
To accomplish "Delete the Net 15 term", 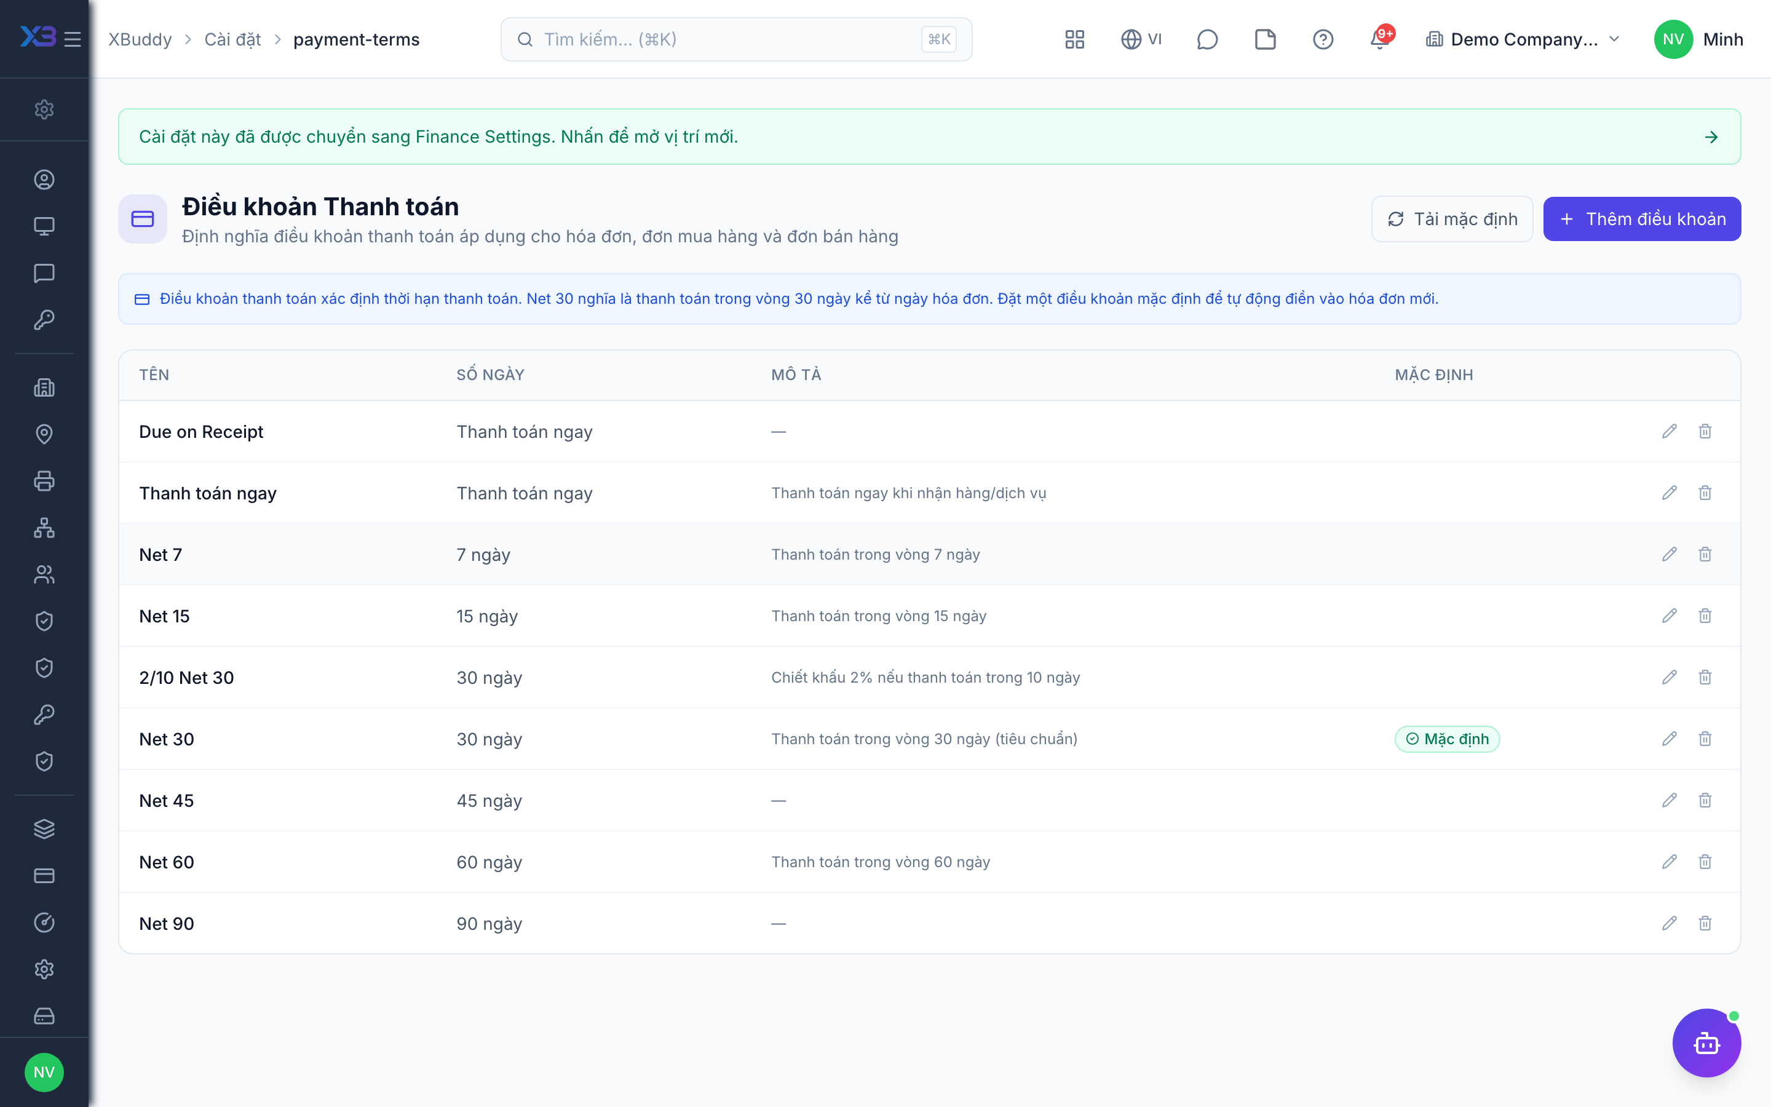I will coord(1705,616).
